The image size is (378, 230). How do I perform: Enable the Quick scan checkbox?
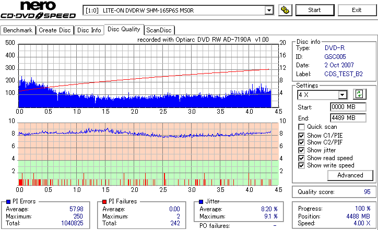point(301,127)
